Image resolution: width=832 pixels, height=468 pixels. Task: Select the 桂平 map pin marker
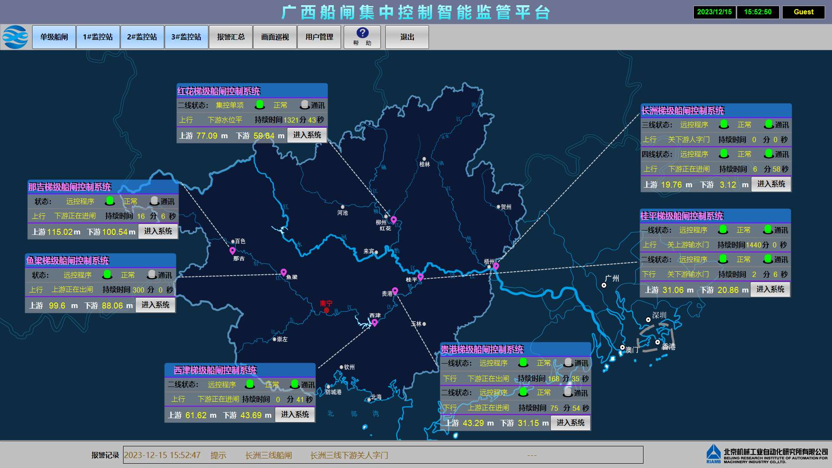click(420, 277)
